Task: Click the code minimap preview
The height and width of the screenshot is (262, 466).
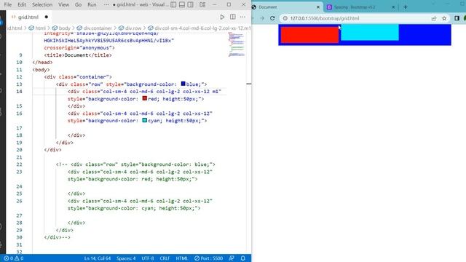Action: coord(236,44)
